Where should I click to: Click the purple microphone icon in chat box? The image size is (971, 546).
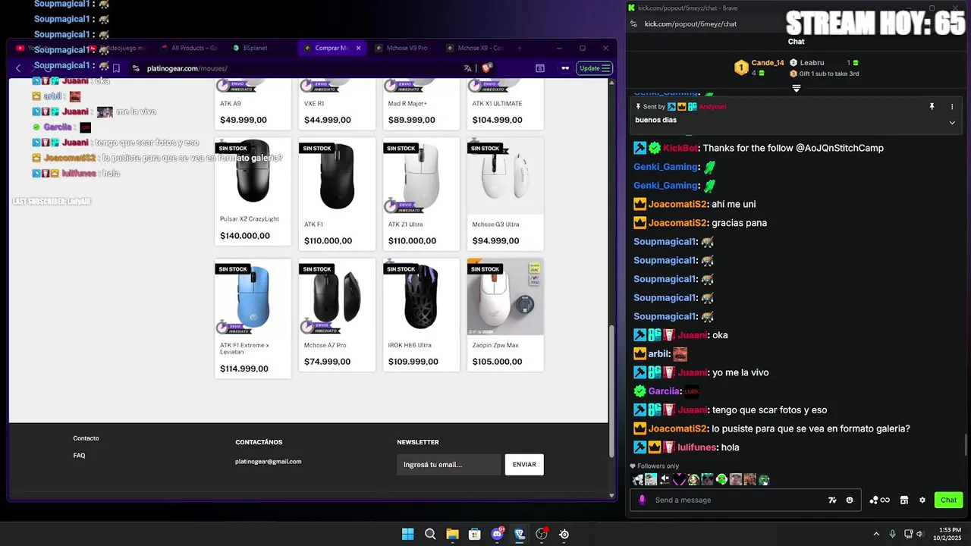643,500
